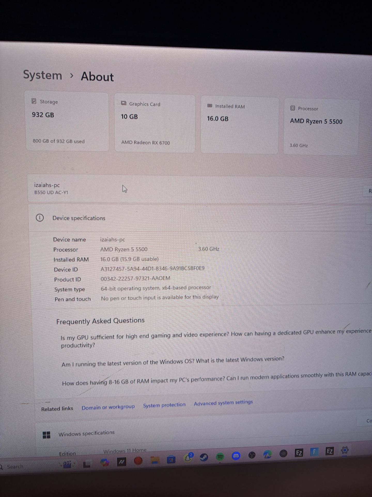
Task: Go back to System in breadcrumb
Action: click(43, 75)
